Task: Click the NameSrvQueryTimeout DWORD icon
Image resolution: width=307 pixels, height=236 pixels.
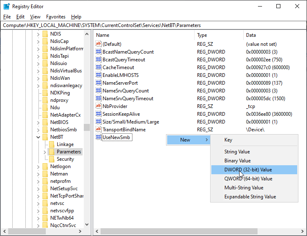Action: click(99, 98)
